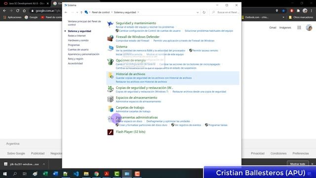The width and height of the screenshot is (316, 178).
Task: Click Restaurar los archivos con Historial de archivos
Action: [141, 82]
